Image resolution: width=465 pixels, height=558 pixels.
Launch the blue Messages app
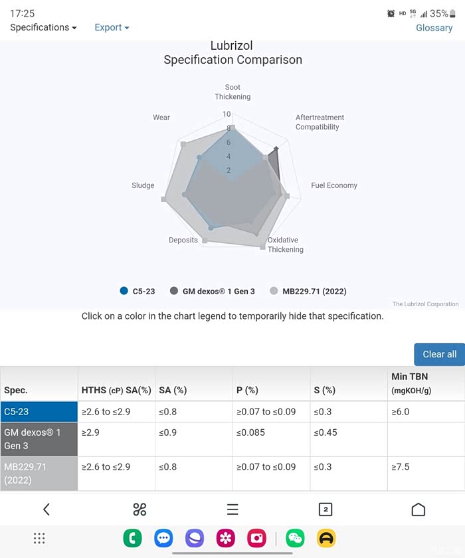(x=163, y=539)
